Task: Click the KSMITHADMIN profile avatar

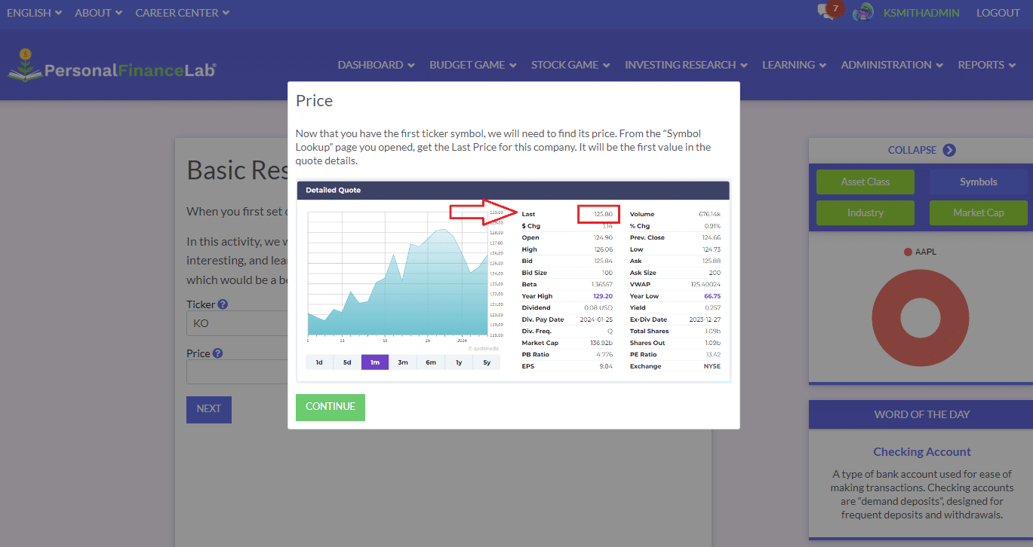Action: pos(862,11)
